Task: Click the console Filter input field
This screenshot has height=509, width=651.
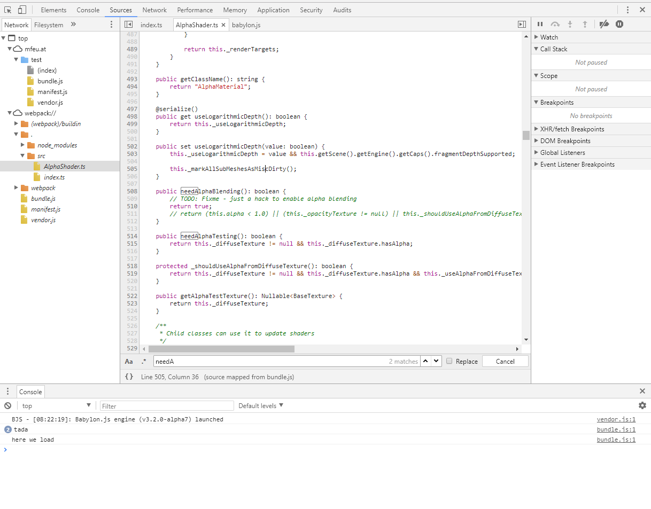Action: coord(167,406)
